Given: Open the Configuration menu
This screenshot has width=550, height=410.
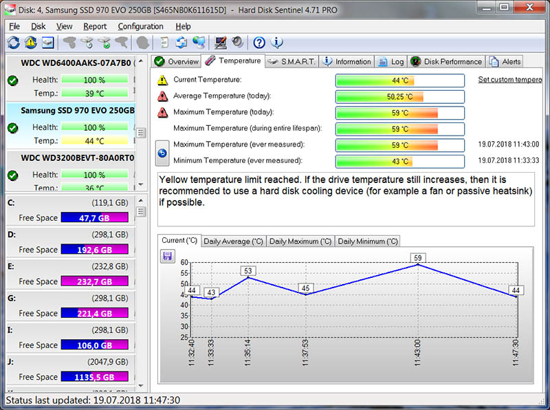Looking at the screenshot, I should pyautogui.click(x=141, y=26).
